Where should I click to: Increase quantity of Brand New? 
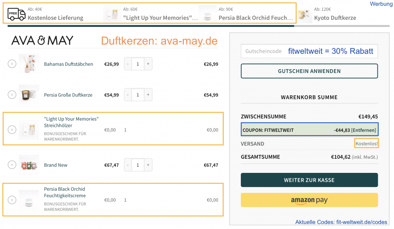(x=148, y=165)
